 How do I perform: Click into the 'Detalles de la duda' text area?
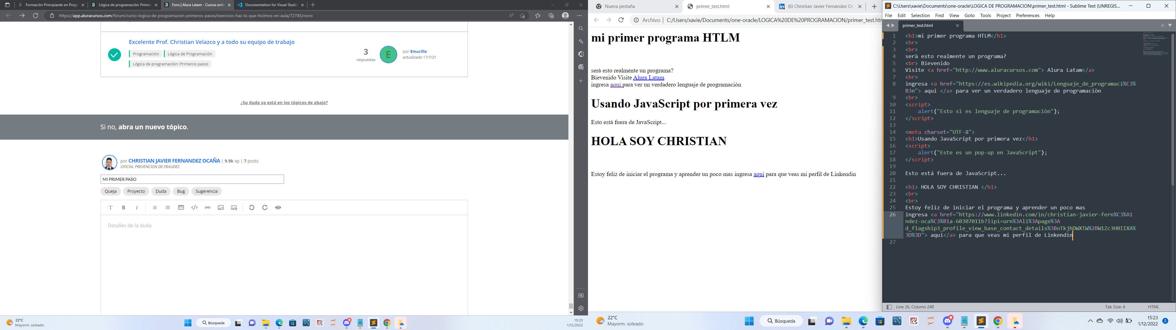click(284, 264)
